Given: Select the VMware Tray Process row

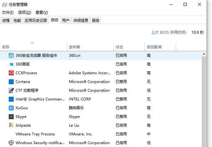Looking at the screenshot, I should coord(101,134).
